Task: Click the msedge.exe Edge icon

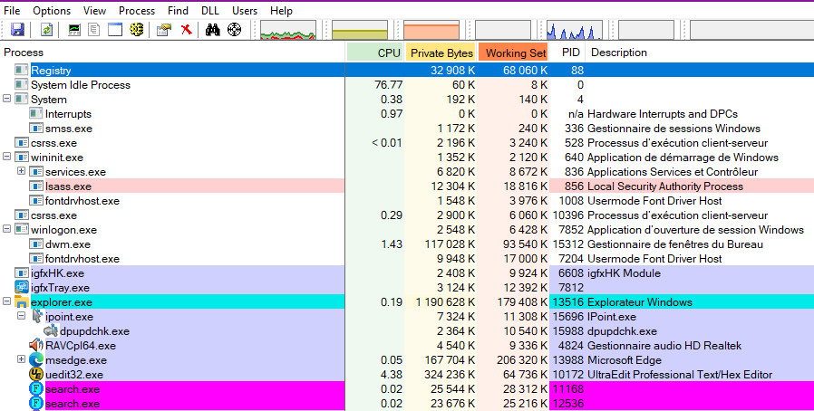Action: point(36,359)
